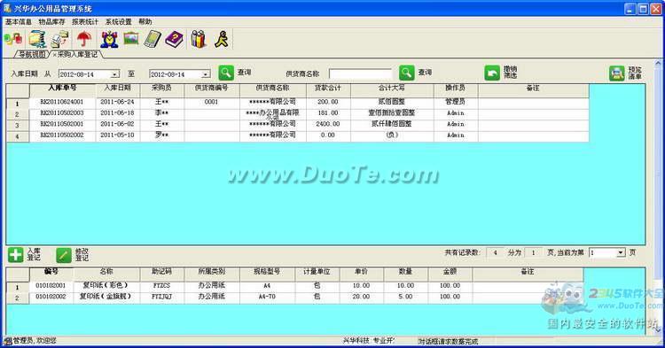Click the purple help book icon
Screen dimensions: 665x348
click(175, 39)
